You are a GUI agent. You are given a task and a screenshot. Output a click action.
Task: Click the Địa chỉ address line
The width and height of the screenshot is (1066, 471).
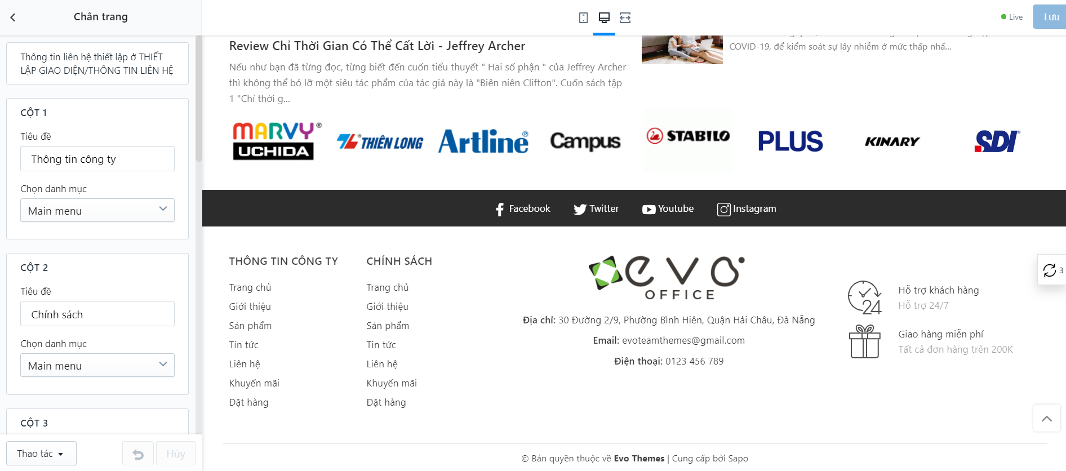[669, 320]
